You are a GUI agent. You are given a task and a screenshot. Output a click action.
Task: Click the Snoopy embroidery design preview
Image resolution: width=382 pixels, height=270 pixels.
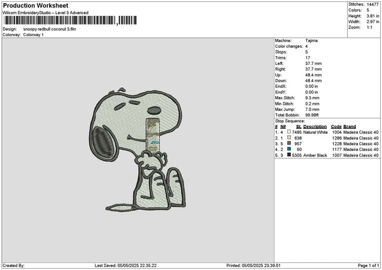click(137, 149)
